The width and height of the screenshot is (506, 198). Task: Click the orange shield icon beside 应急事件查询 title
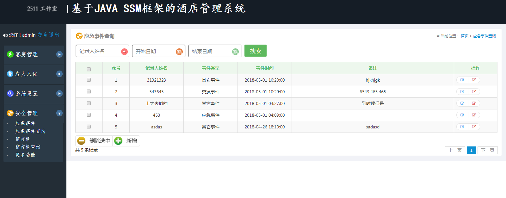click(x=79, y=36)
